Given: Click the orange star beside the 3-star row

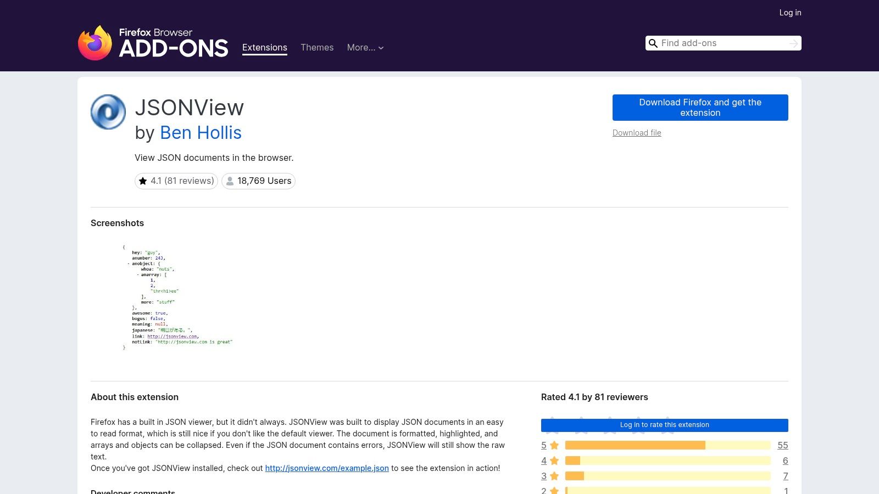Looking at the screenshot, I should pos(554,476).
